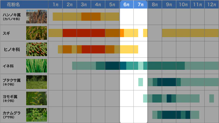Select the 8月 month column header

pyautogui.click(x=155, y=4)
